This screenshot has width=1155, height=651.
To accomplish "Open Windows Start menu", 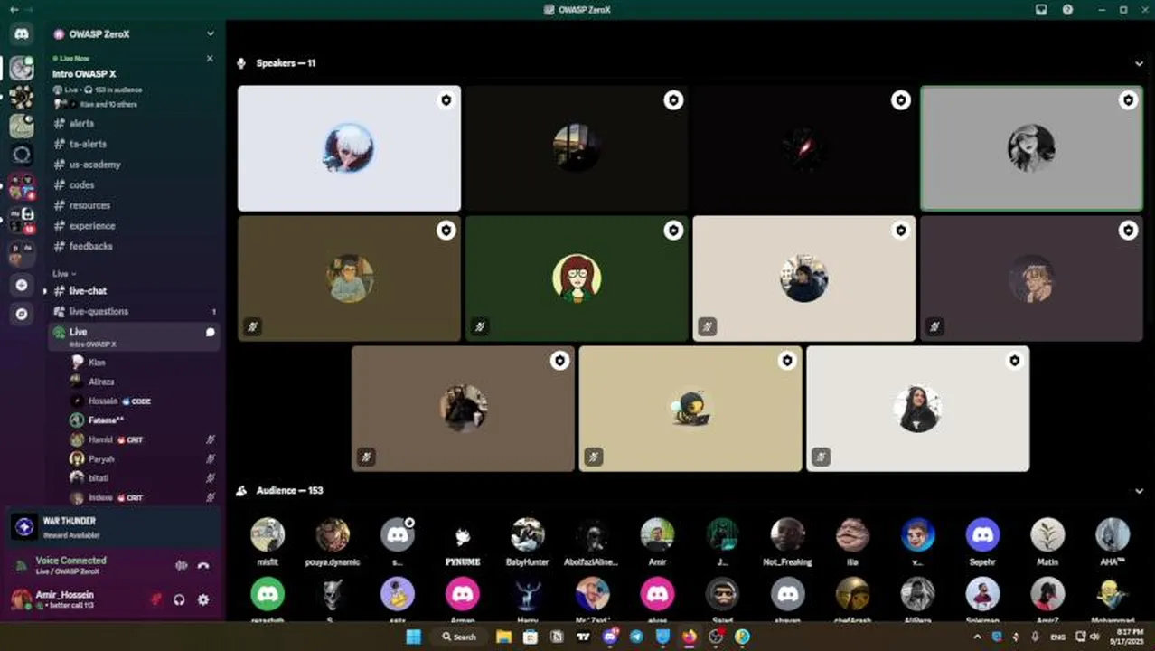I will [413, 637].
